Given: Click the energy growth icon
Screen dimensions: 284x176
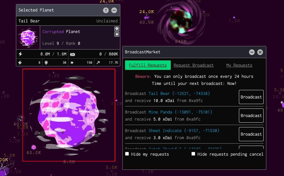Looking at the screenshot, I should 20,62.
